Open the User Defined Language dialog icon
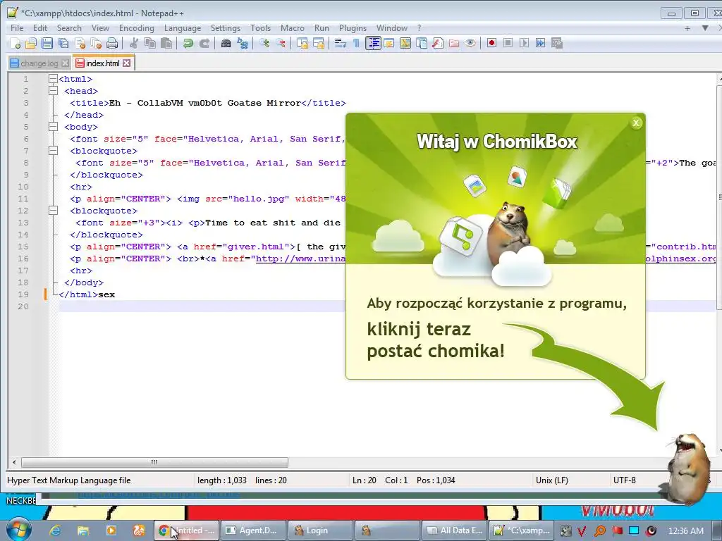 coord(388,43)
